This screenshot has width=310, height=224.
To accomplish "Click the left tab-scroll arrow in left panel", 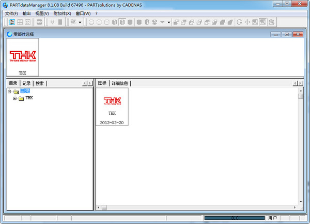I will (x=85, y=83).
